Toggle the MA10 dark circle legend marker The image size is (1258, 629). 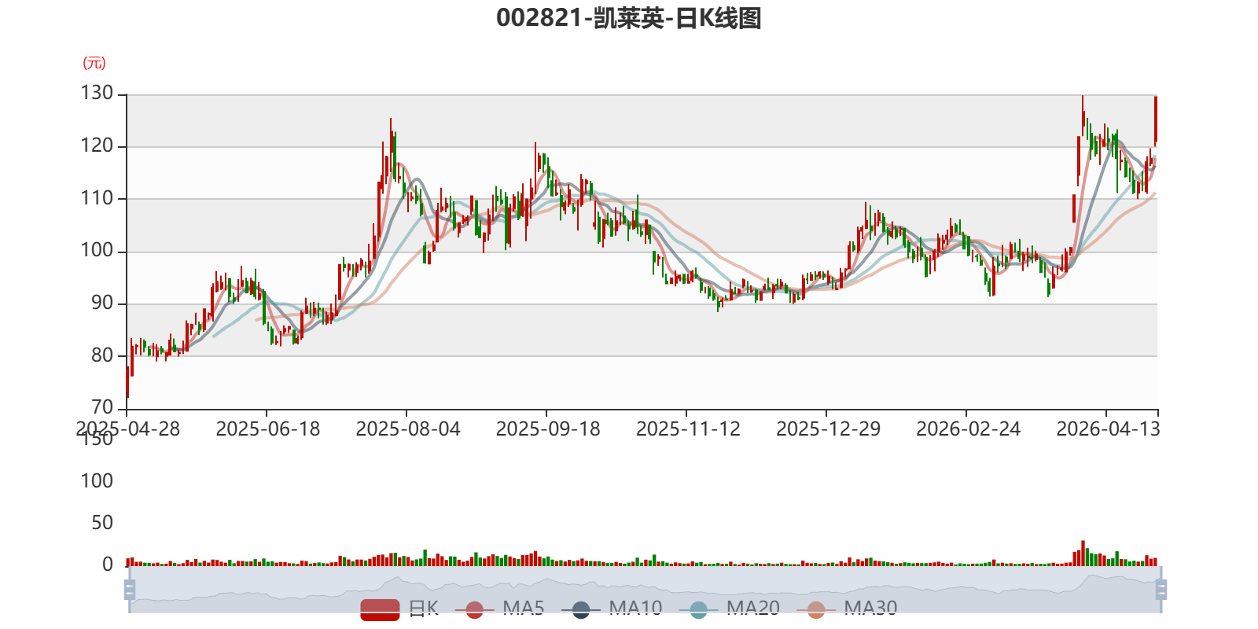click(x=580, y=609)
